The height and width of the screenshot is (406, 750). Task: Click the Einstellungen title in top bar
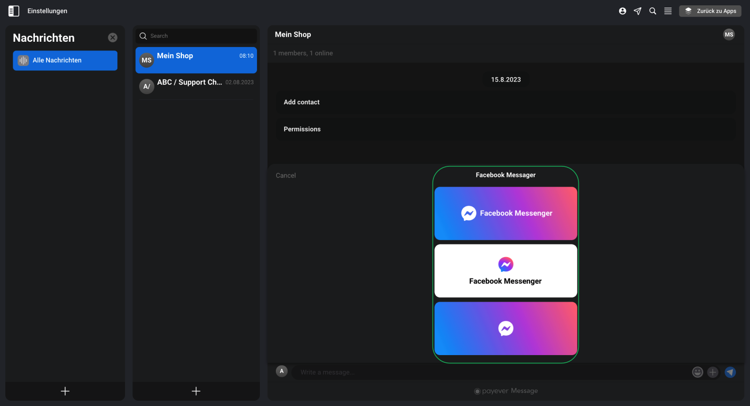coord(48,11)
